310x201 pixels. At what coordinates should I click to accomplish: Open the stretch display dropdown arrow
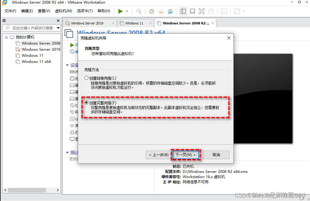tap(244, 11)
